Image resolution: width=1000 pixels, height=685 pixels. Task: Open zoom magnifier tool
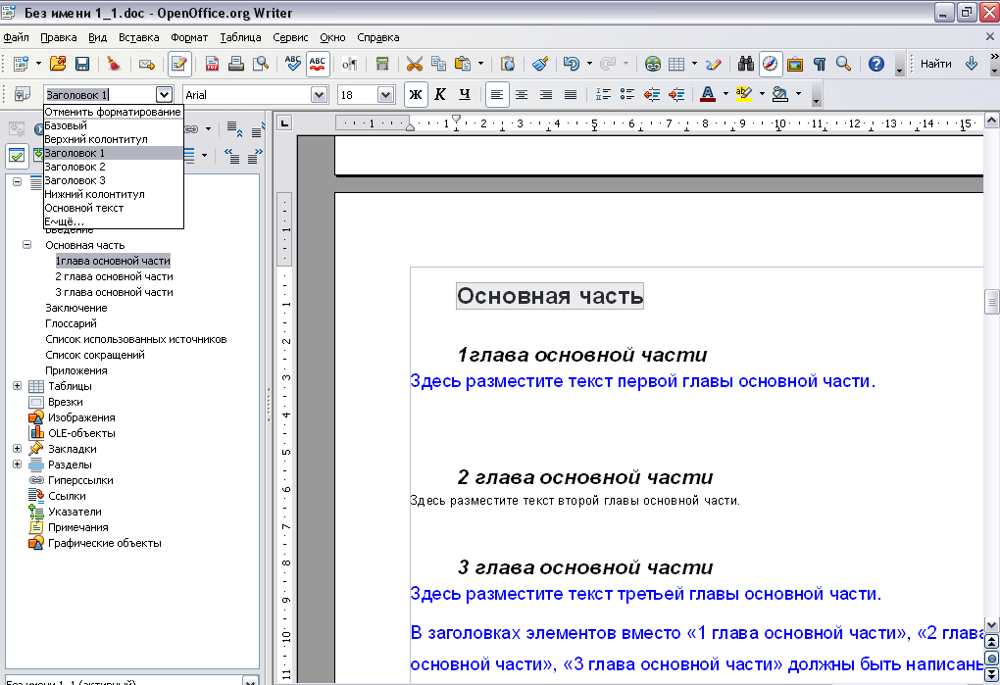pos(844,64)
